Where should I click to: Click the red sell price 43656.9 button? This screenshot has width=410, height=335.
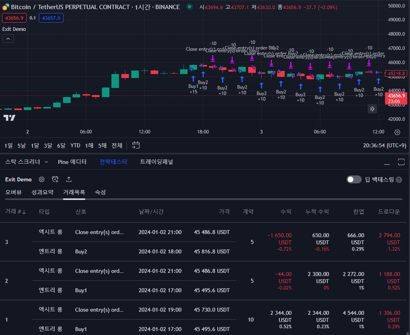pyautogui.click(x=14, y=18)
